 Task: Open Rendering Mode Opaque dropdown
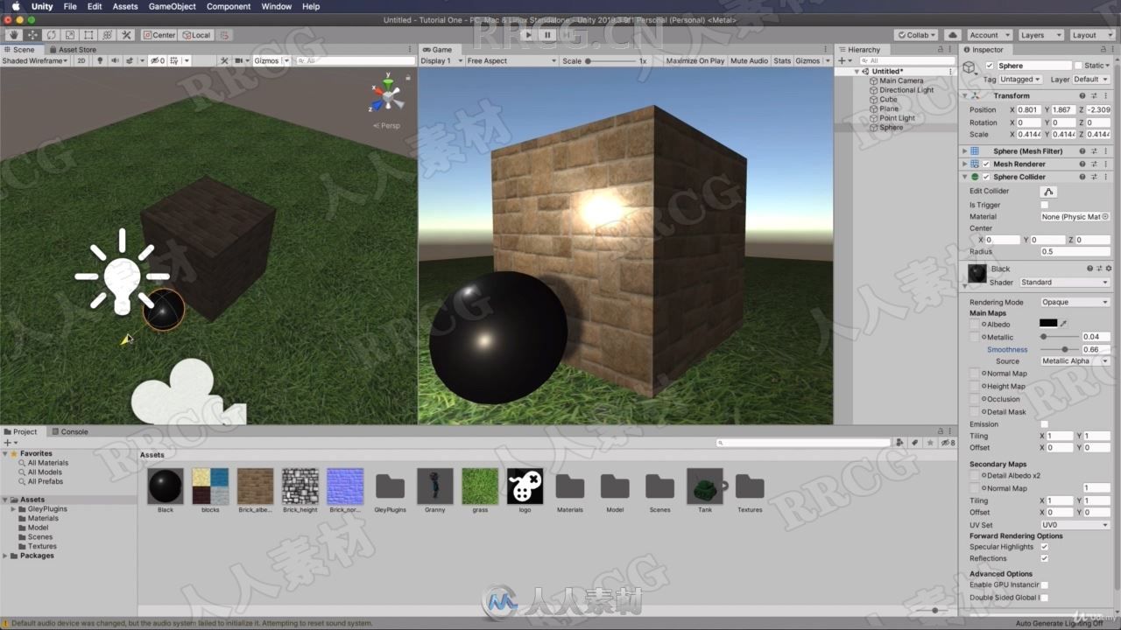tap(1075, 302)
